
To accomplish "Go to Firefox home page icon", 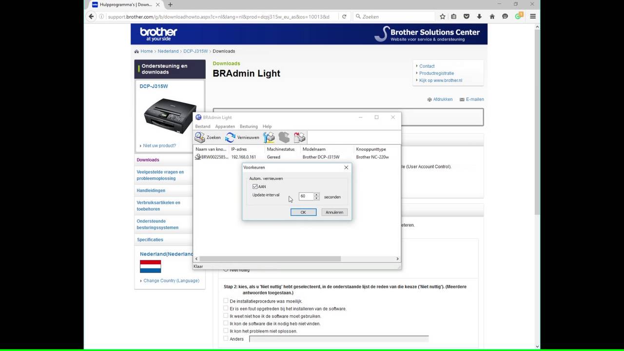I will [x=492, y=17].
